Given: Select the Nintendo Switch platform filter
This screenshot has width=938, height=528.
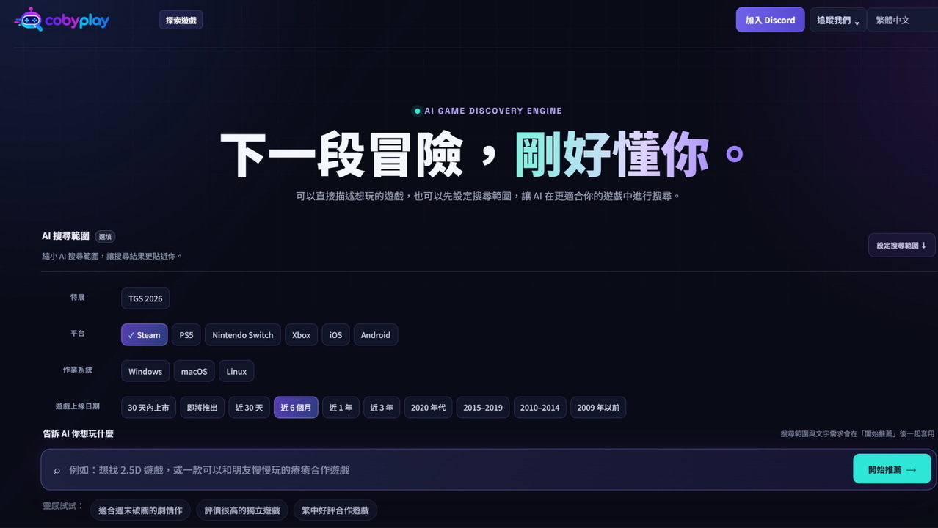Looking at the screenshot, I should click(x=242, y=334).
